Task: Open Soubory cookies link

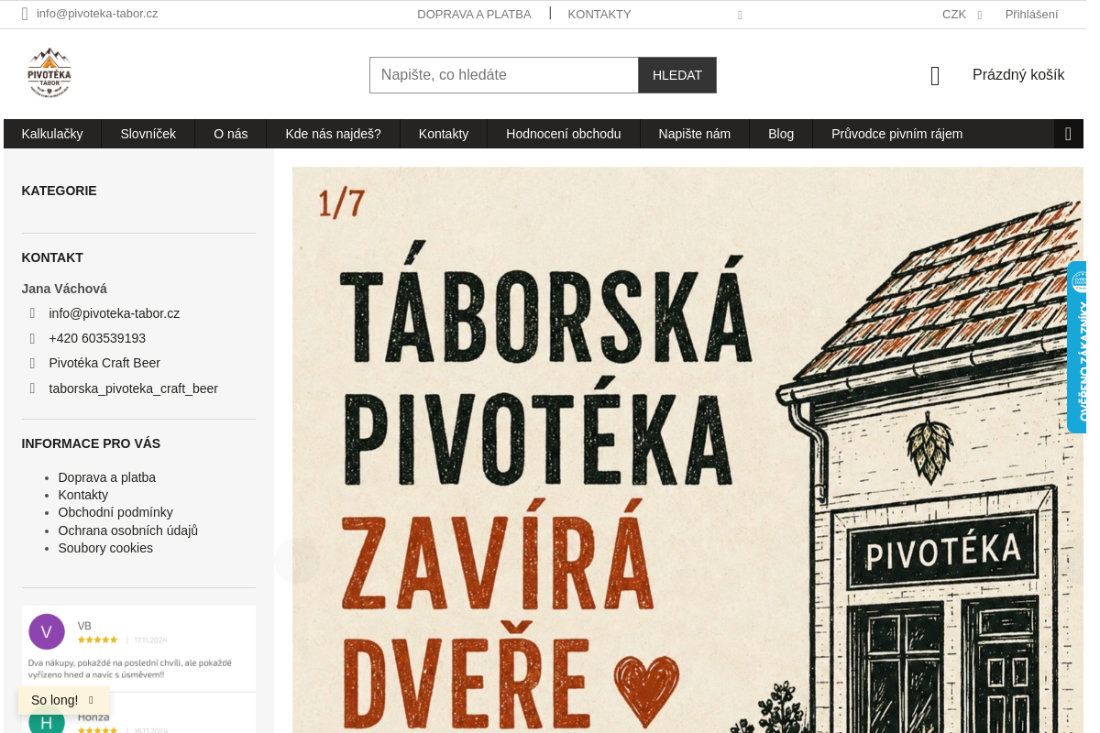Action: coord(105,548)
